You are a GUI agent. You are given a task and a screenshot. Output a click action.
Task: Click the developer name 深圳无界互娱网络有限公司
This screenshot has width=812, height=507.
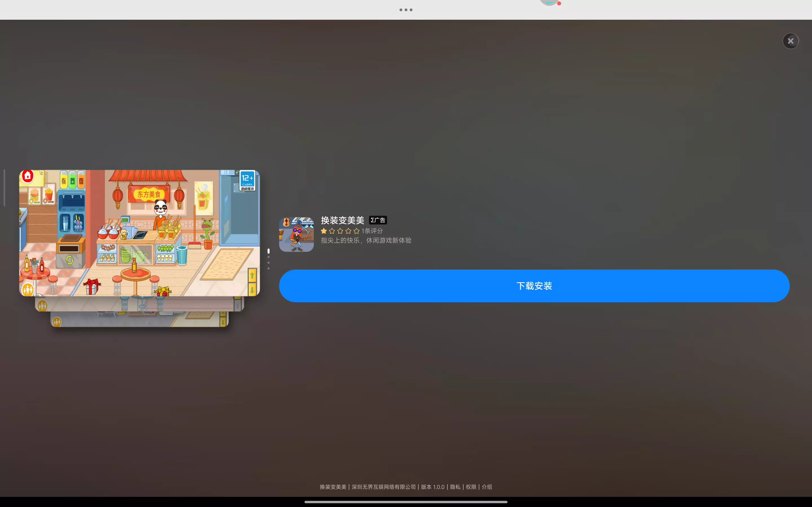pyautogui.click(x=383, y=487)
